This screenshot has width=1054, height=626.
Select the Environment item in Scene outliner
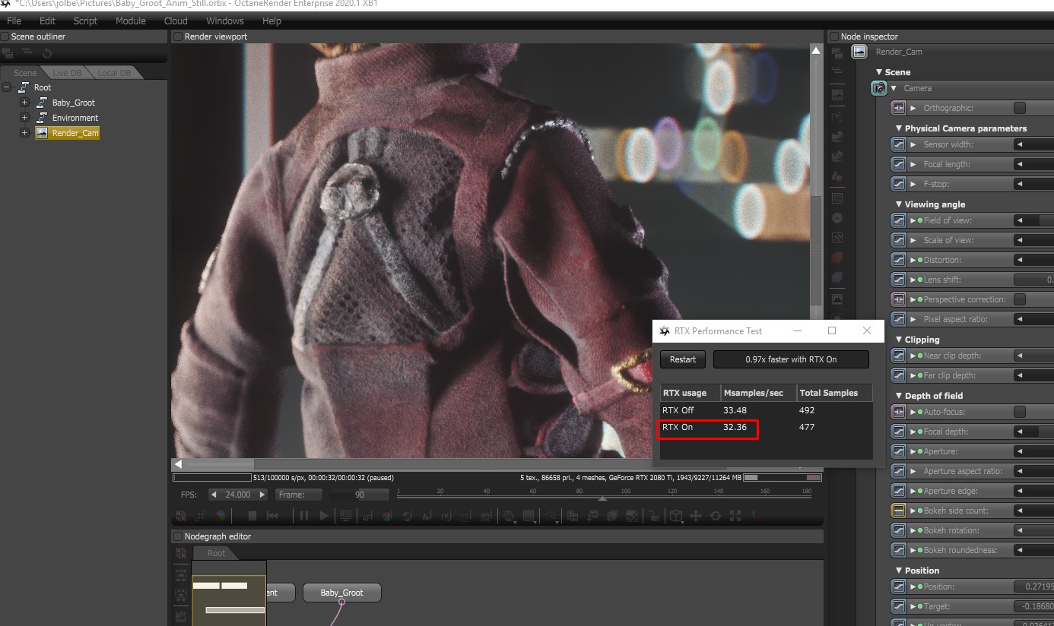pyautogui.click(x=75, y=118)
